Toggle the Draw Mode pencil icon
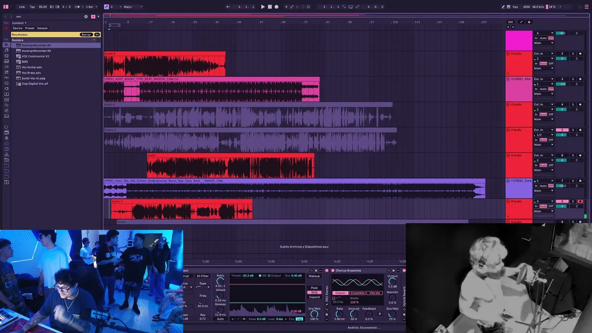The image size is (592, 333). point(503,7)
